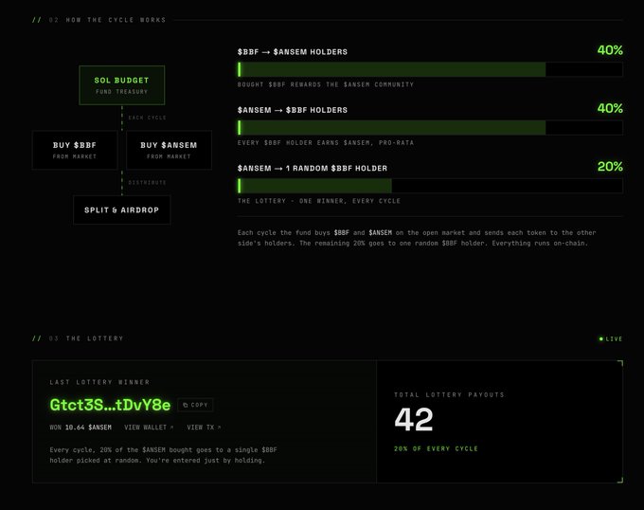Click the COPY button beside winner address

click(195, 405)
